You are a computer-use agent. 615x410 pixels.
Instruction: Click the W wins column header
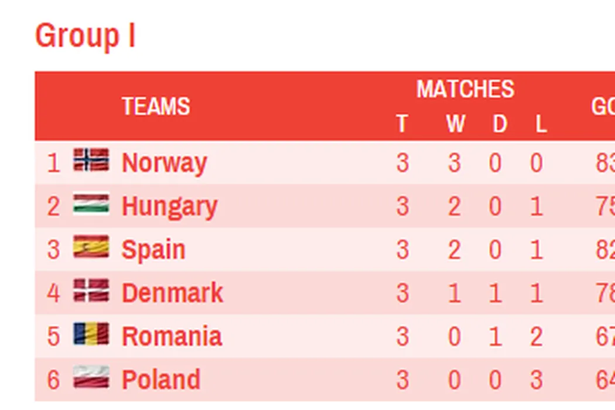pyautogui.click(x=455, y=124)
